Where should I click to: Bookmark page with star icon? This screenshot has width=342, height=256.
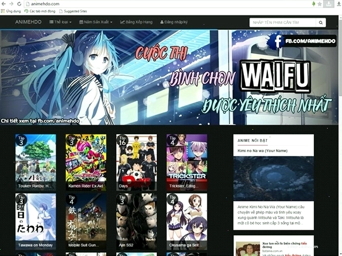click(x=320, y=4)
